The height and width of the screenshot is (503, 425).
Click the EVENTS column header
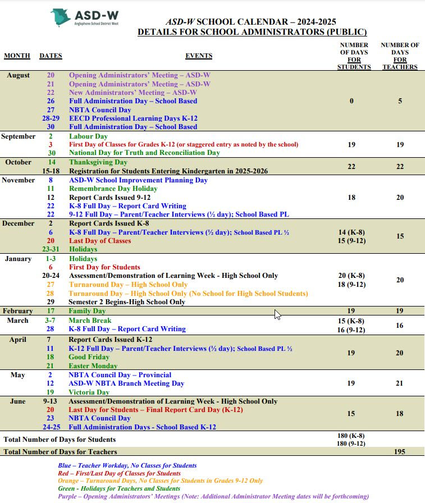pos(199,56)
